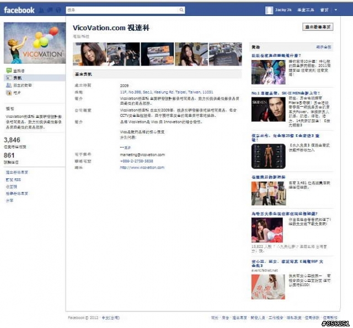The height and width of the screenshot is (328, 353).
Task: Click the VicoVation balloon profile picture
Action: [x=35, y=43]
